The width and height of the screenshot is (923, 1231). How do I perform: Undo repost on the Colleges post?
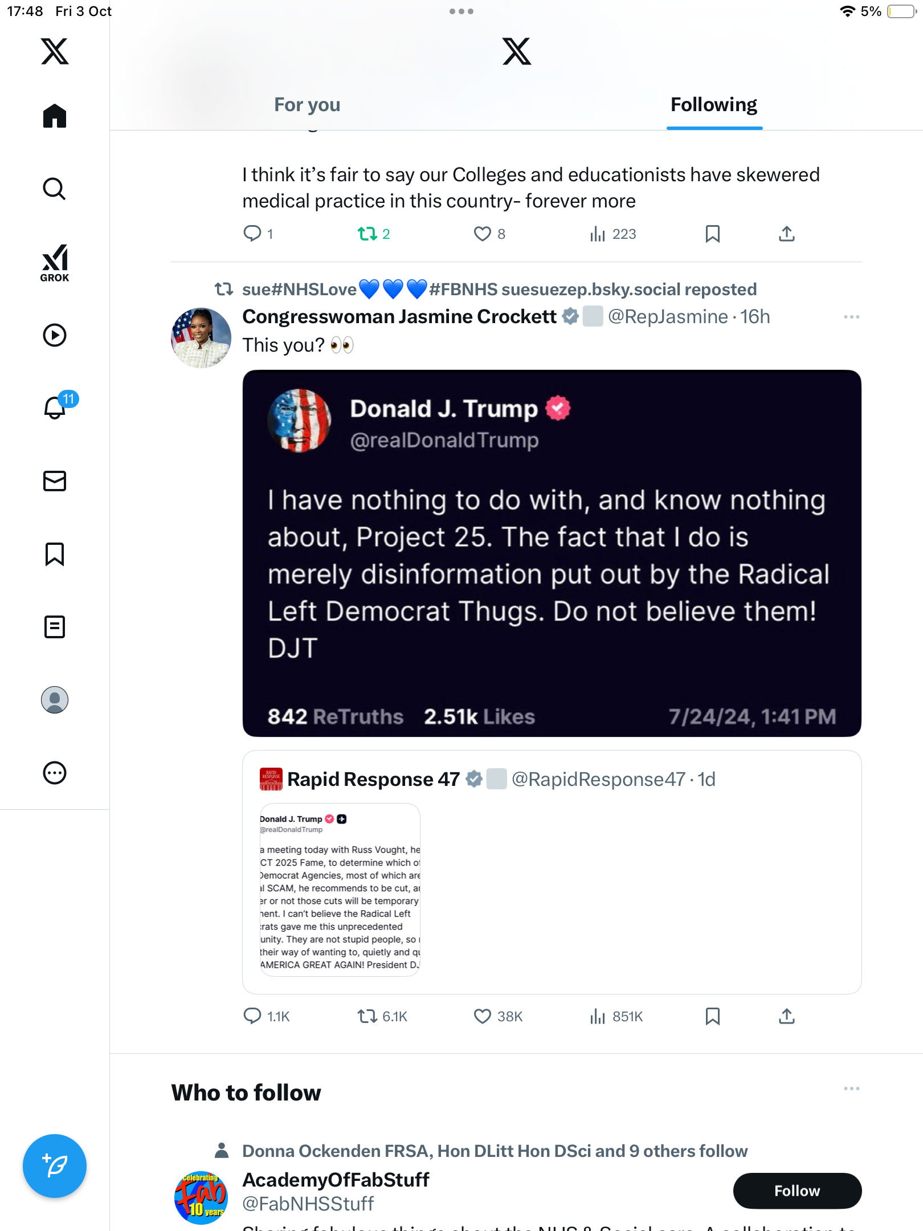click(367, 234)
